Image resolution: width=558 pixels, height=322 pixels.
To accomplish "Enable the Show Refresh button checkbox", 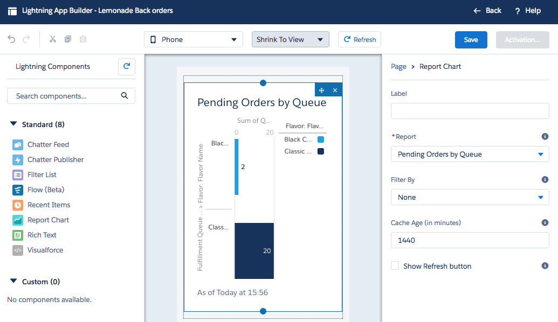I will tap(395, 266).
